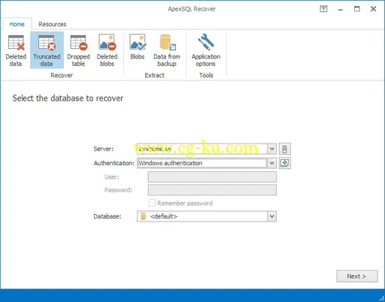Expand the Database dropdown arrow
This screenshot has width=385, height=302.
tap(271, 216)
